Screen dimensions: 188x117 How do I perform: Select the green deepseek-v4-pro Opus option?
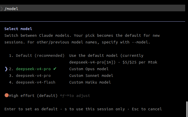pos(33,69)
